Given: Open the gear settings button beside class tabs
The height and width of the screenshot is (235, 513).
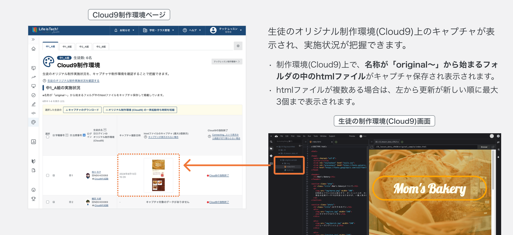Looking at the screenshot, I should [x=238, y=46].
